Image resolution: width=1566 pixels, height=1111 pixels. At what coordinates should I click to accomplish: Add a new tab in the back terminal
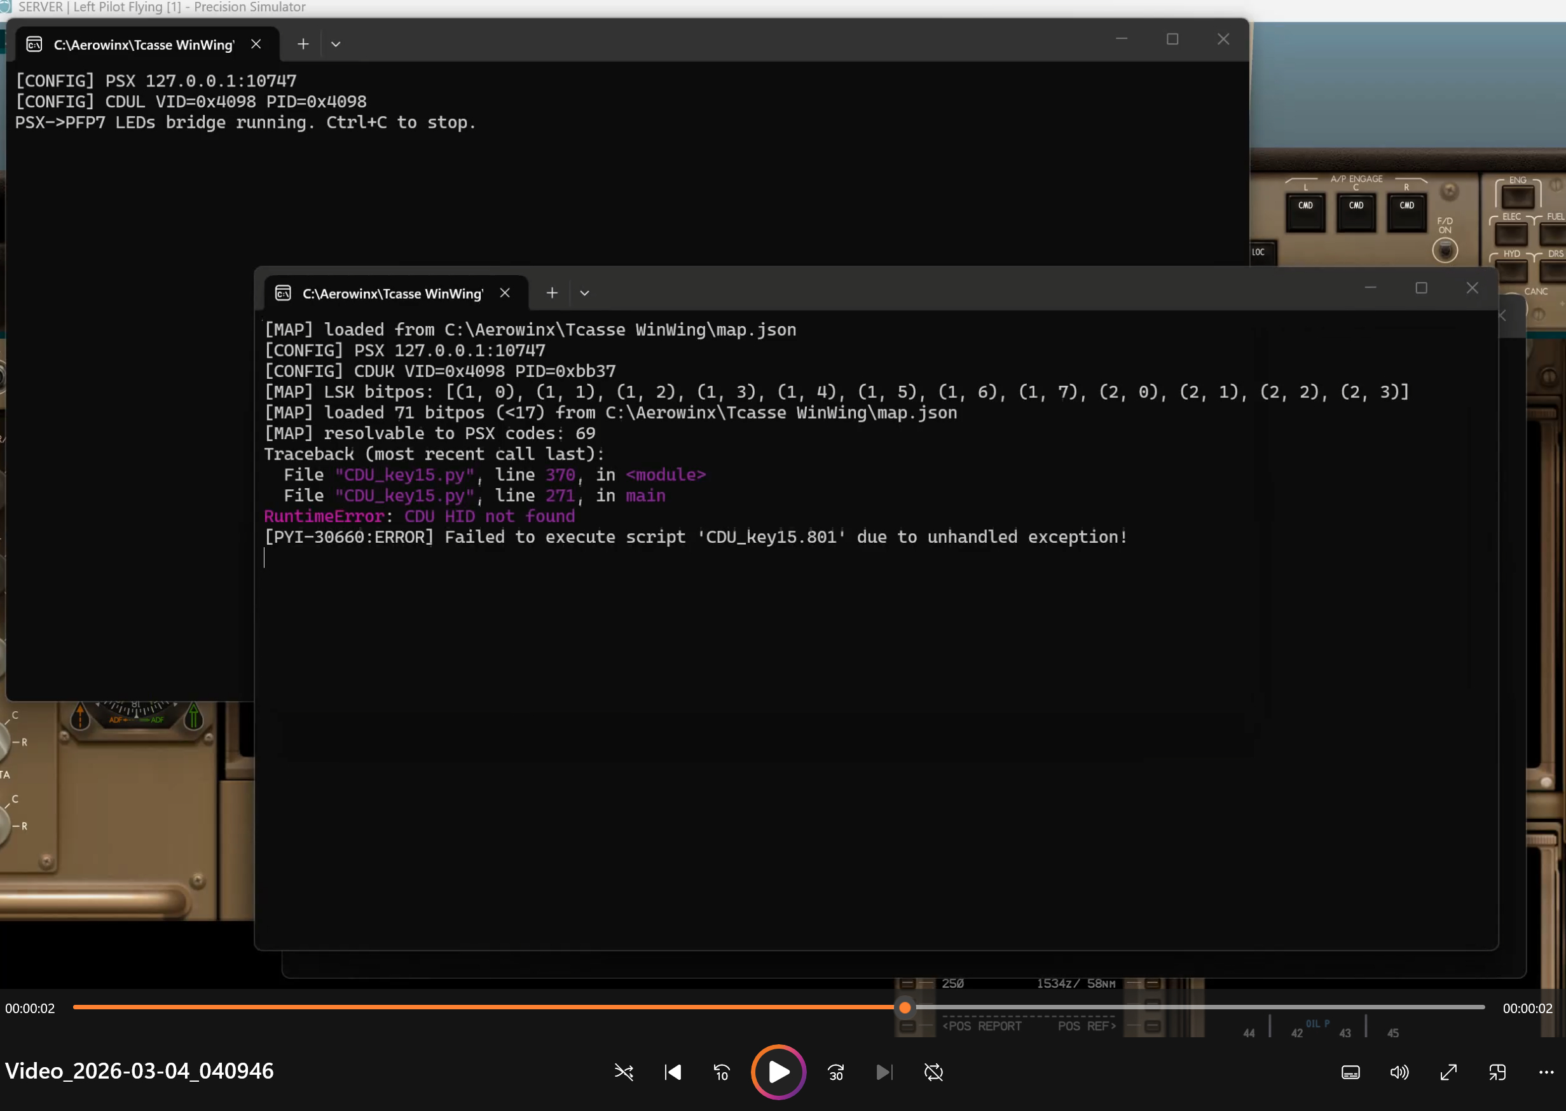coord(303,44)
